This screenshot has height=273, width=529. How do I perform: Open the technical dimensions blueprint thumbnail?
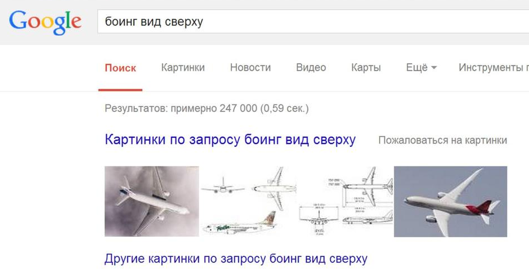[346, 202]
